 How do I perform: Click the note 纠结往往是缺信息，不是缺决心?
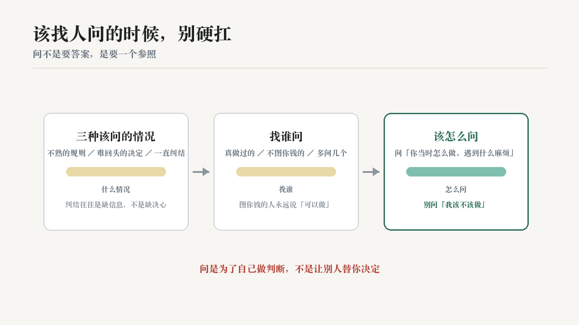[116, 204]
